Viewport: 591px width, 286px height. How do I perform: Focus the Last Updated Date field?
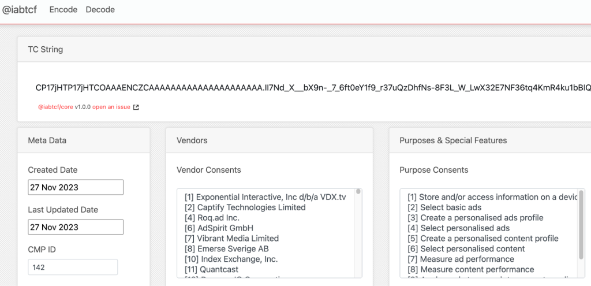pos(76,227)
